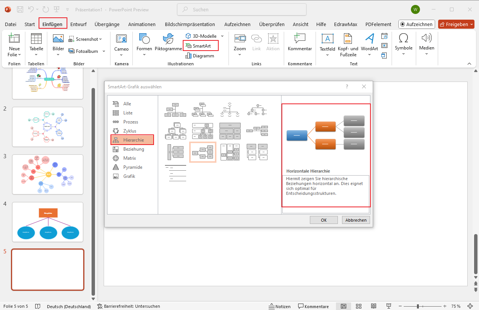Viewport: 479px width, 310px height.
Task: Select slide 4 thumbnail with orange box
Action: [48, 222]
